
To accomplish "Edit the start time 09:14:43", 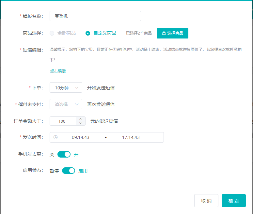I will [x=81, y=137].
